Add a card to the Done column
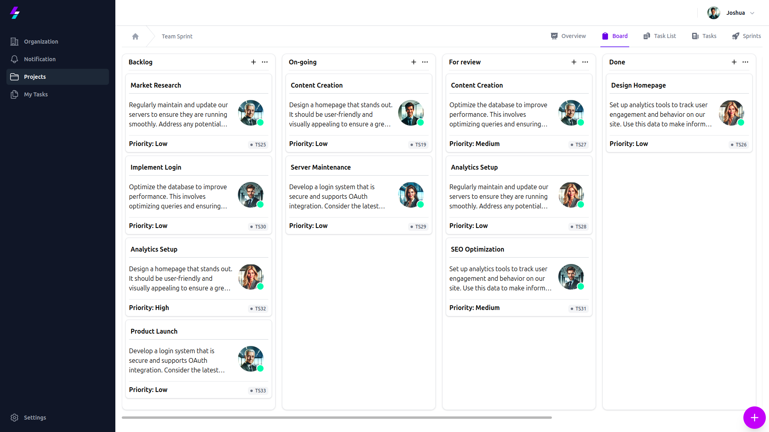This screenshot has width=769, height=432. click(734, 62)
